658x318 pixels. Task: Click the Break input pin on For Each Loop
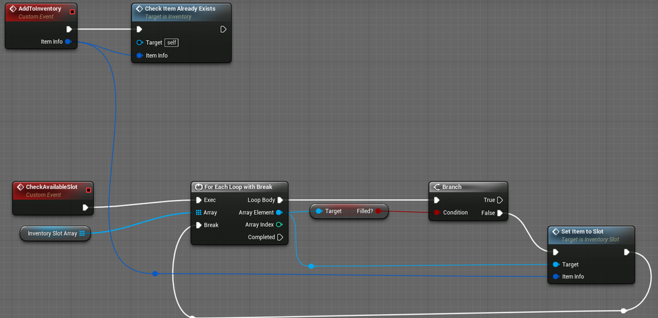click(199, 225)
